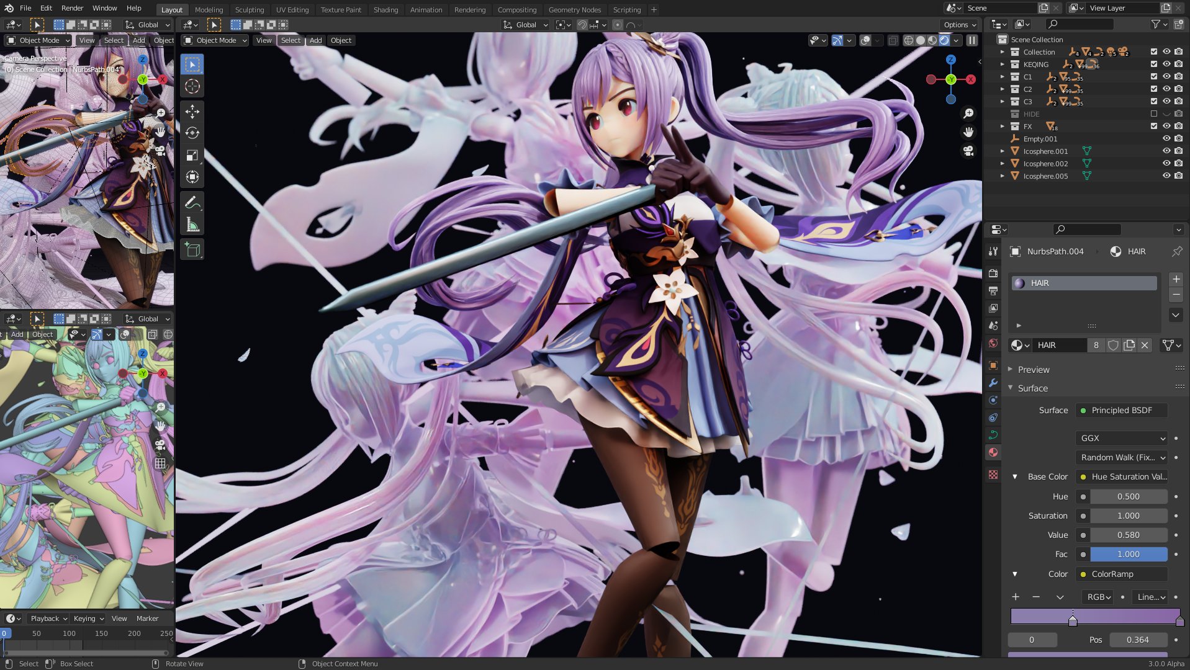Uncheck the FX collection checkbox
This screenshot has height=670, width=1190.
click(1154, 127)
